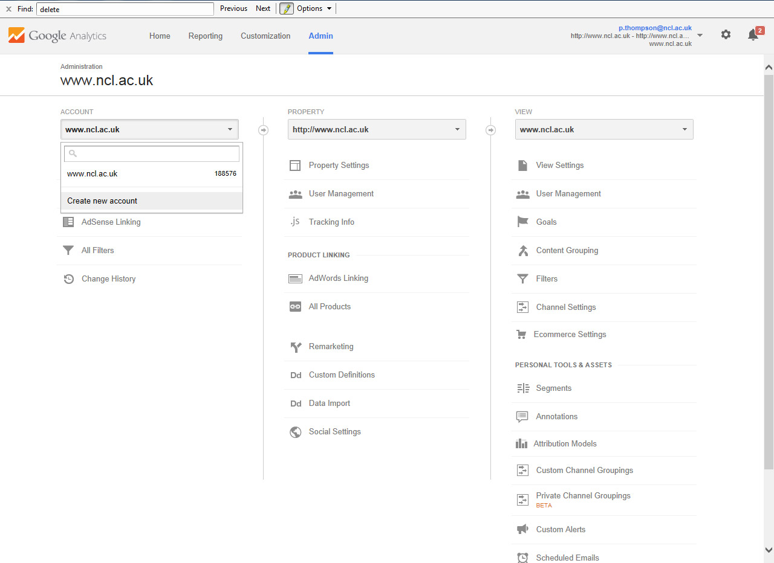Click the Social Settings globe icon

point(295,432)
